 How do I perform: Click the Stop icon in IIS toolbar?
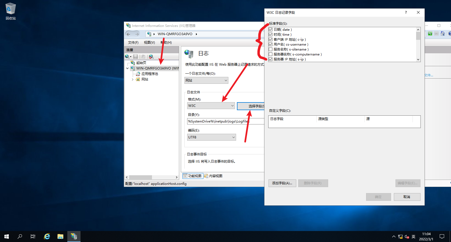[x=436, y=34]
